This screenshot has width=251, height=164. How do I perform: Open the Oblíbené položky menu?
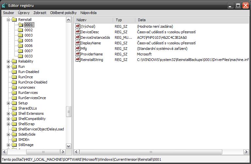(x=63, y=13)
